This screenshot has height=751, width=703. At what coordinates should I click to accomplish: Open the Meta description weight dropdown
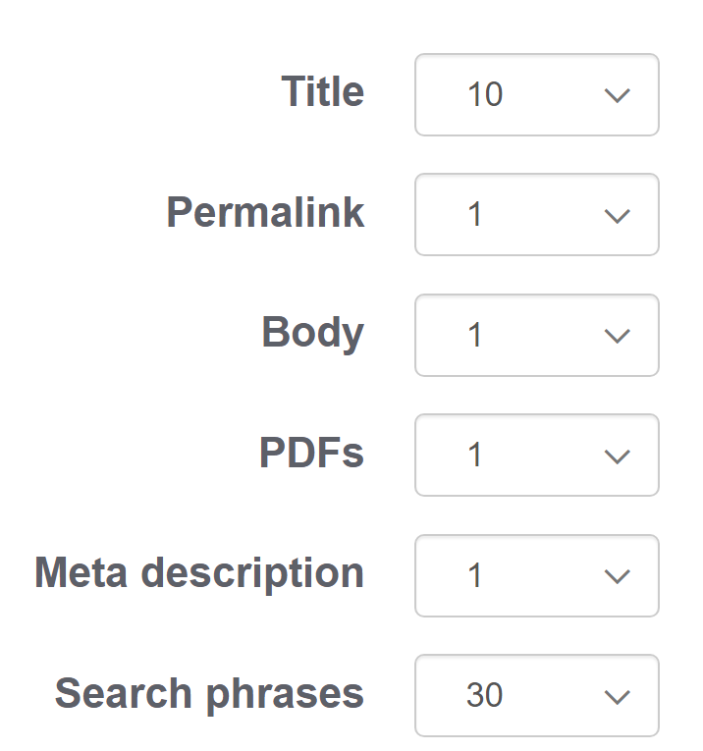(536, 576)
